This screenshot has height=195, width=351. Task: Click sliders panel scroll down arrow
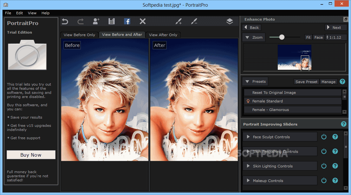coord(346,188)
